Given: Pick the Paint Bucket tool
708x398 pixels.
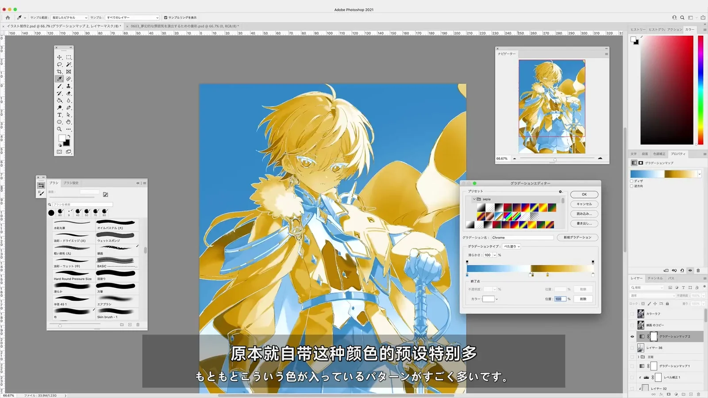Looking at the screenshot, I should pyautogui.click(x=59, y=100).
